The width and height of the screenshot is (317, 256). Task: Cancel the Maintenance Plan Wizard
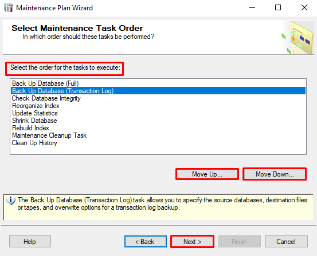coord(286,242)
